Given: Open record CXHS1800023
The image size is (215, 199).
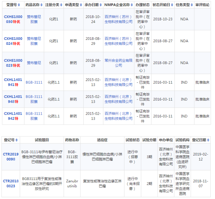Looking at the screenshot, I should [x=13, y=63].
